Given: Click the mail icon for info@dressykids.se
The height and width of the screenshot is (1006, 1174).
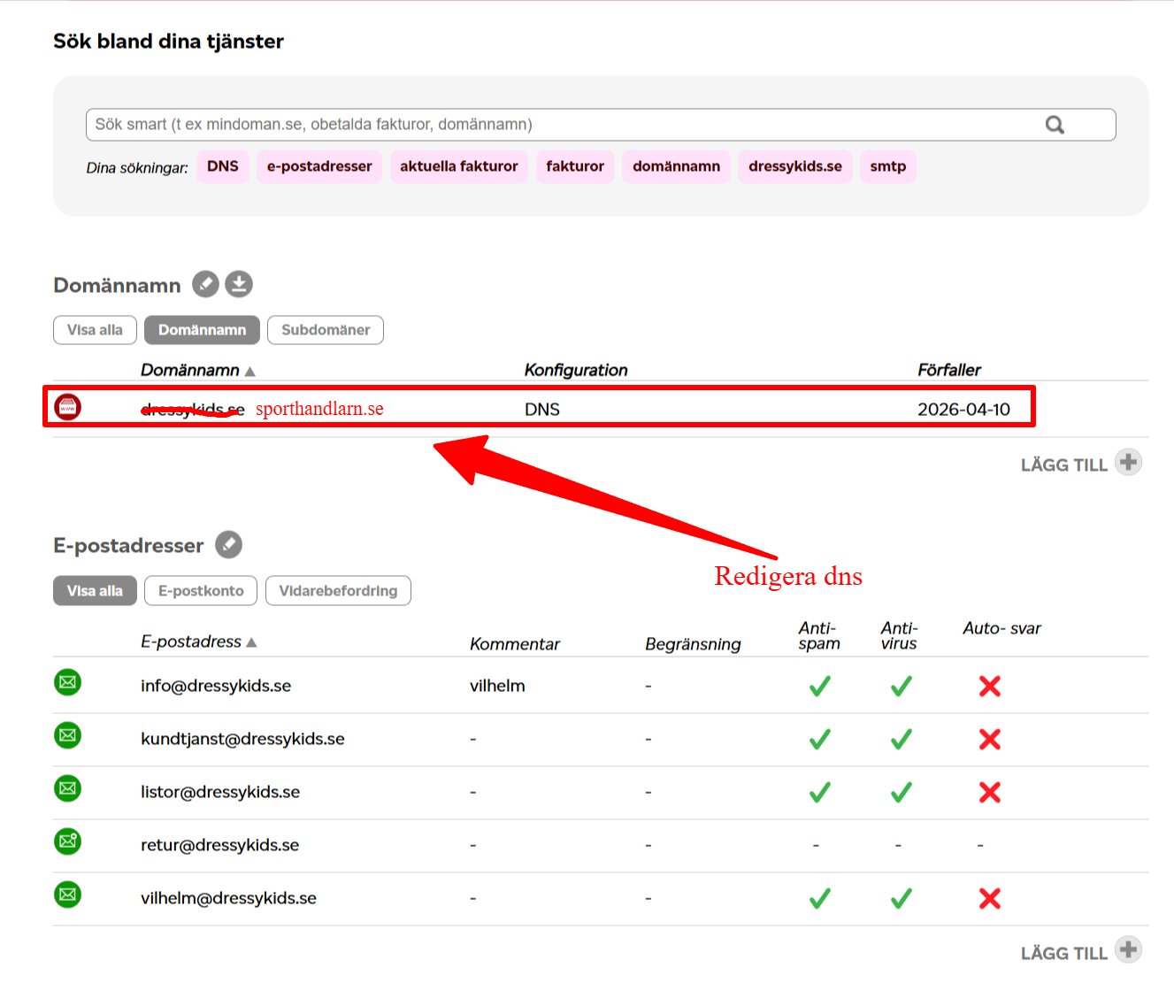Looking at the screenshot, I should (67, 682).
